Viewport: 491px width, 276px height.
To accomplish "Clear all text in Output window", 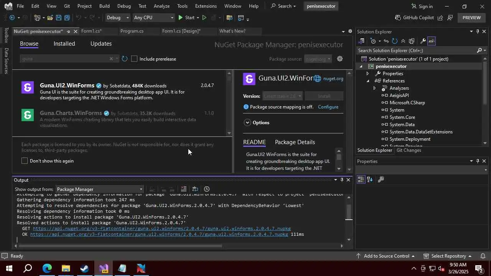I will (x=184, y=189).
